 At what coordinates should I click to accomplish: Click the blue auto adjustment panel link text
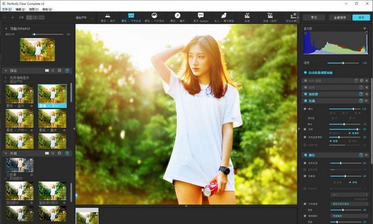point(320,73)
